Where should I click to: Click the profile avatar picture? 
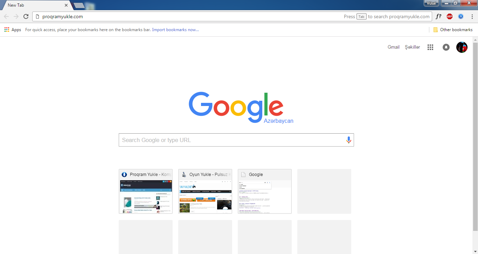pos(462,47)
